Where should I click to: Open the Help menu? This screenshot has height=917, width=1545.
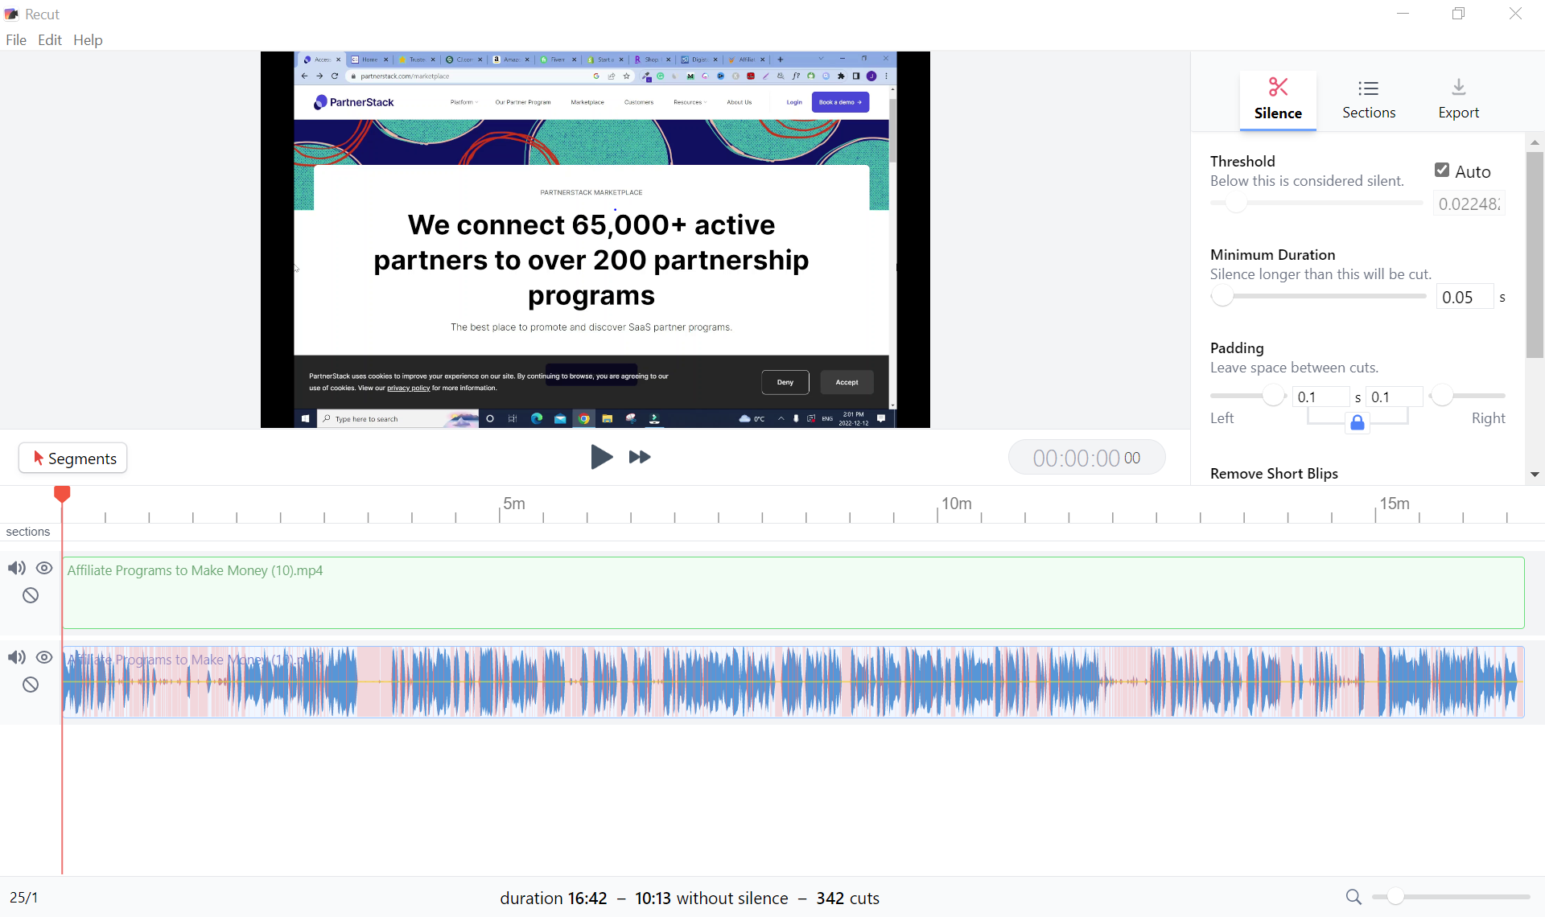[88, 39]
